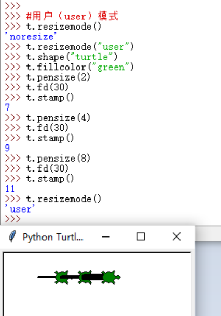The width and height of the screenshot is (221, 316).
Task: Click the Python Turtle feather icon
Action: 12,236
